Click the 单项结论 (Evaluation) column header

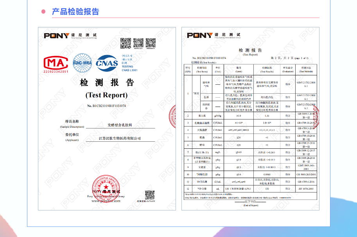coord(288,69)
